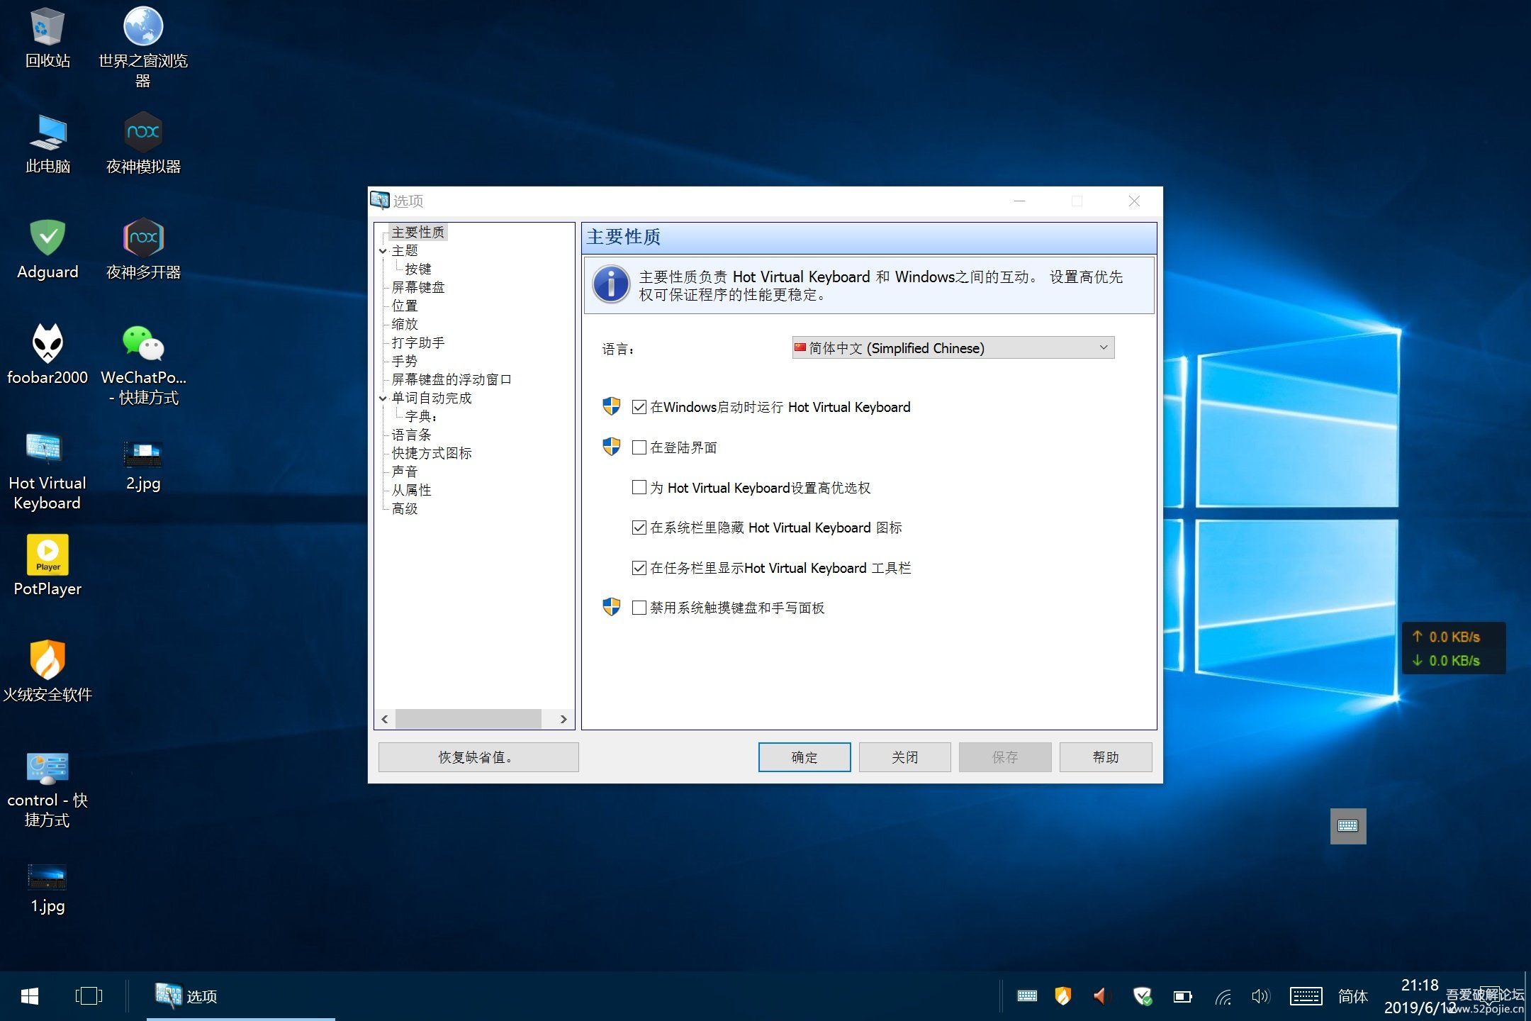Click the tree panel scroll left arrow
The height and width of the screenshot is (1021, 1531).
point(385,719)
